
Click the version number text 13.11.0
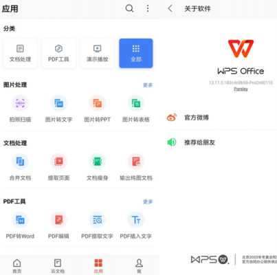click(241, 82)
